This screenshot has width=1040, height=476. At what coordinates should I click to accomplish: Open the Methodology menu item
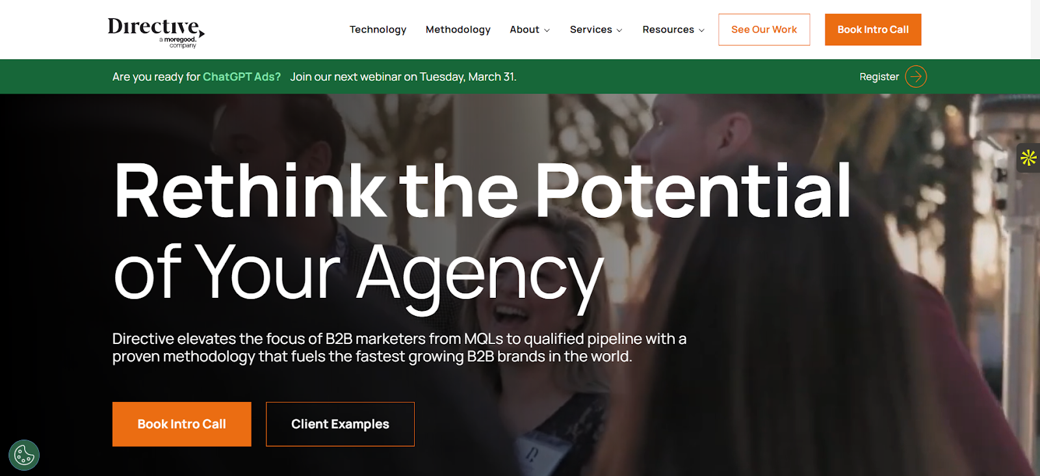tap(458, 30)
